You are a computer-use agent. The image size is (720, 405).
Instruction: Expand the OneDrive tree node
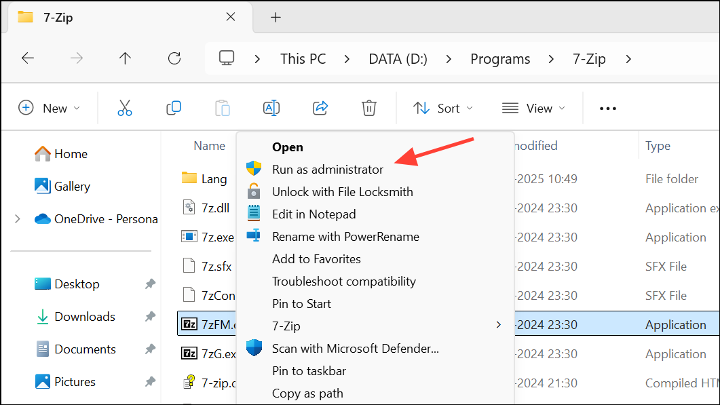coord(18,219)
